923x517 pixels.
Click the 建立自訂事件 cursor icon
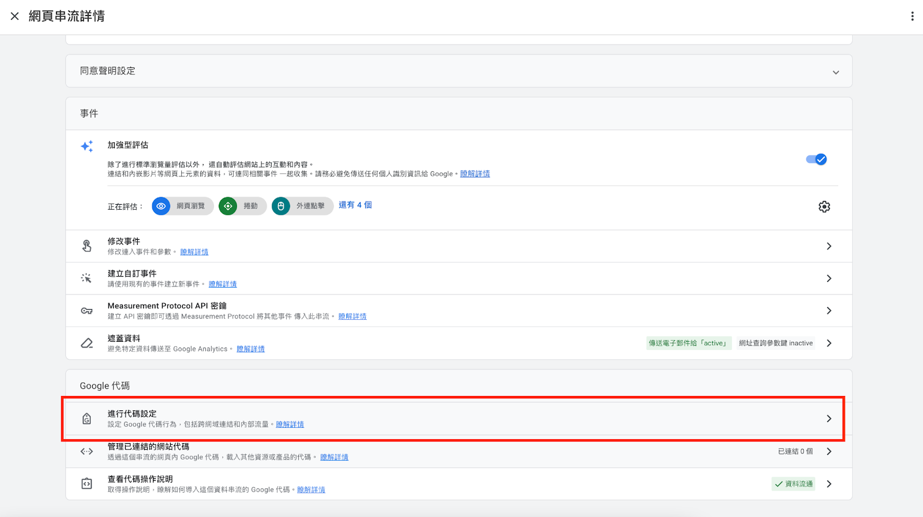(x=87, y=278)
